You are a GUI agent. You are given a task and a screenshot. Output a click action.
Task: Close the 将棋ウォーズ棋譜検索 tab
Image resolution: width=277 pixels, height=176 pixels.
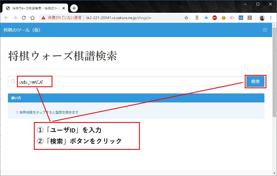[x=64, y=8]
